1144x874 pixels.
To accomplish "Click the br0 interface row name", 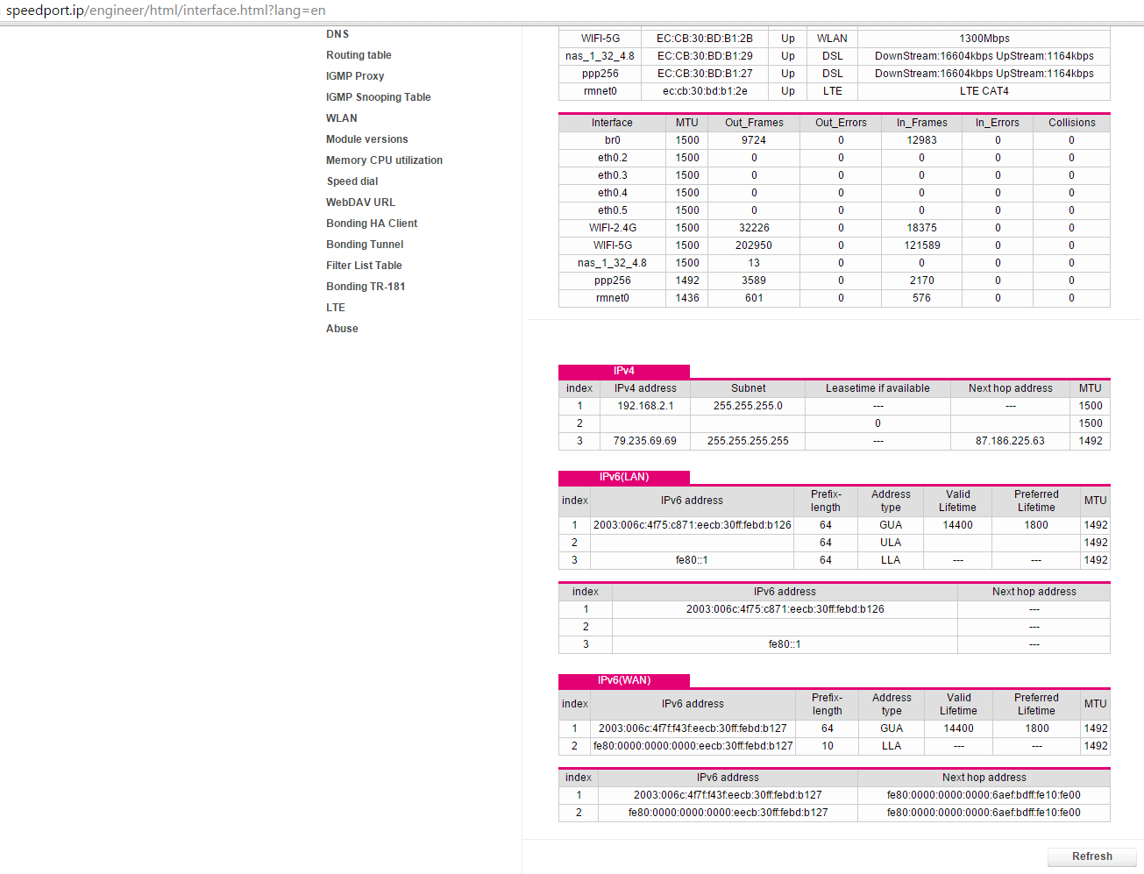I will pyautogui.click(x=612, y=140).
